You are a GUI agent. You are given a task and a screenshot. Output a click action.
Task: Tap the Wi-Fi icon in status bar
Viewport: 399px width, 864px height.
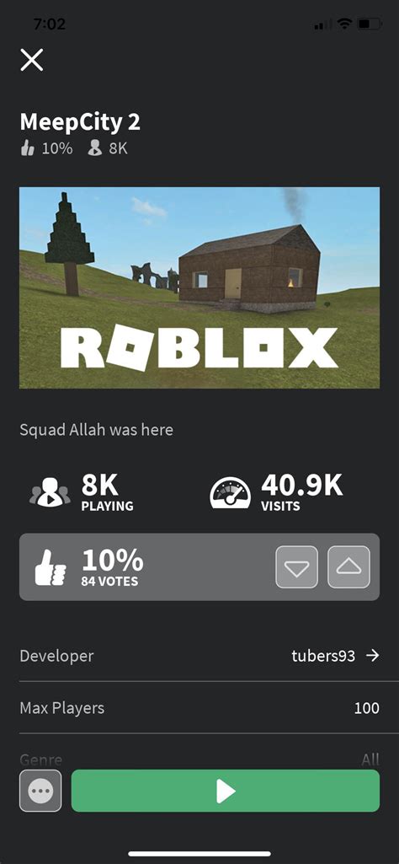click(x=344, y=24)
